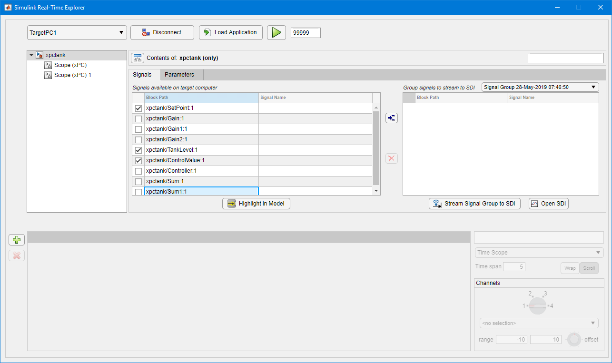612x363 pixels.
Task: Click the MATLAB logo in title bar
Action: pos(8,8)
